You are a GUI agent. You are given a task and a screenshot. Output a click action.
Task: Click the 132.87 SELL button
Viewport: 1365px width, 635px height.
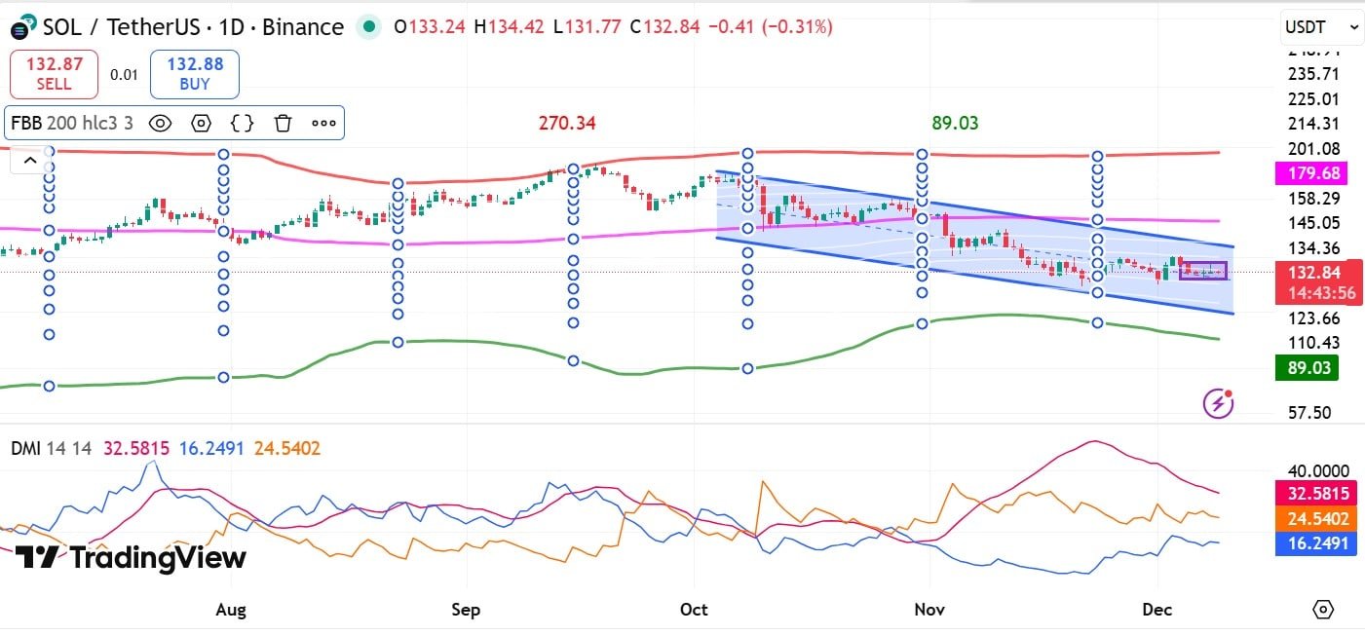[x=54, y=74]
